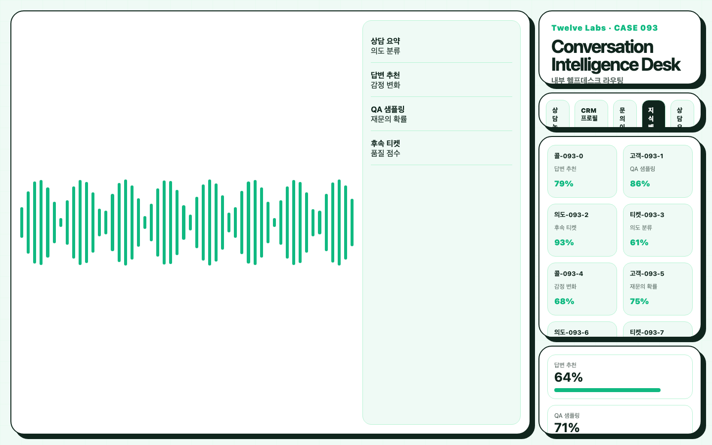Screen dimensions: 712x445
Task: Open the QA 샘플링 list row
Action: click(x=442, y=114)
